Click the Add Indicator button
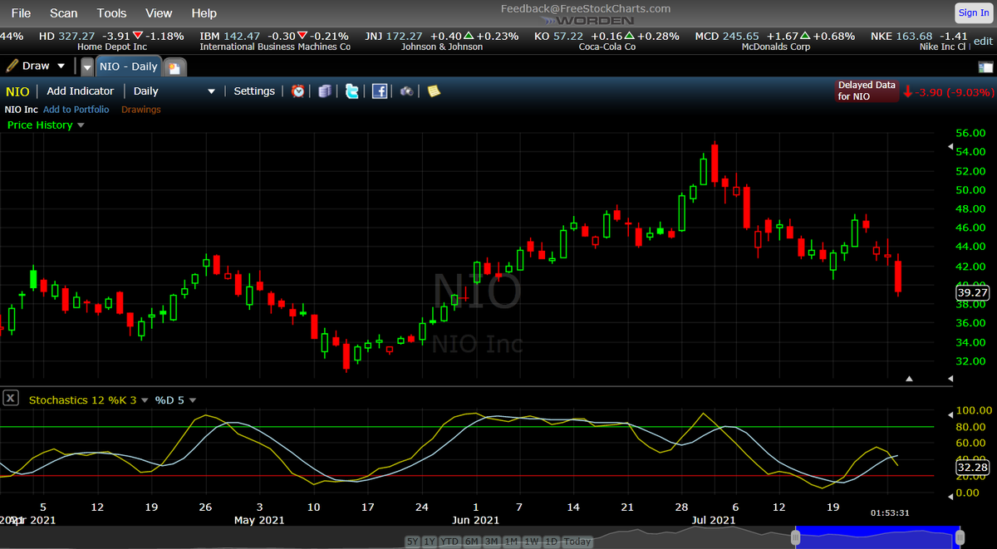The image size is (997, 549). coord(80,91)
